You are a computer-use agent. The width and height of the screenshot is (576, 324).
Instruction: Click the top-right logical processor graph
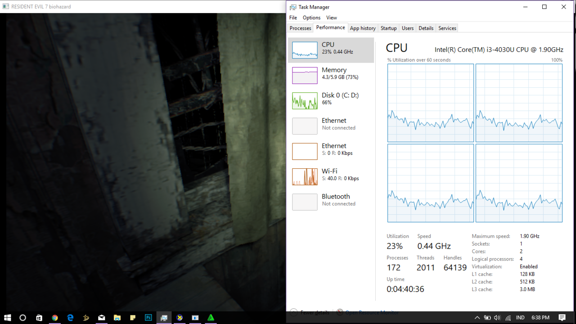pos(519,103)
